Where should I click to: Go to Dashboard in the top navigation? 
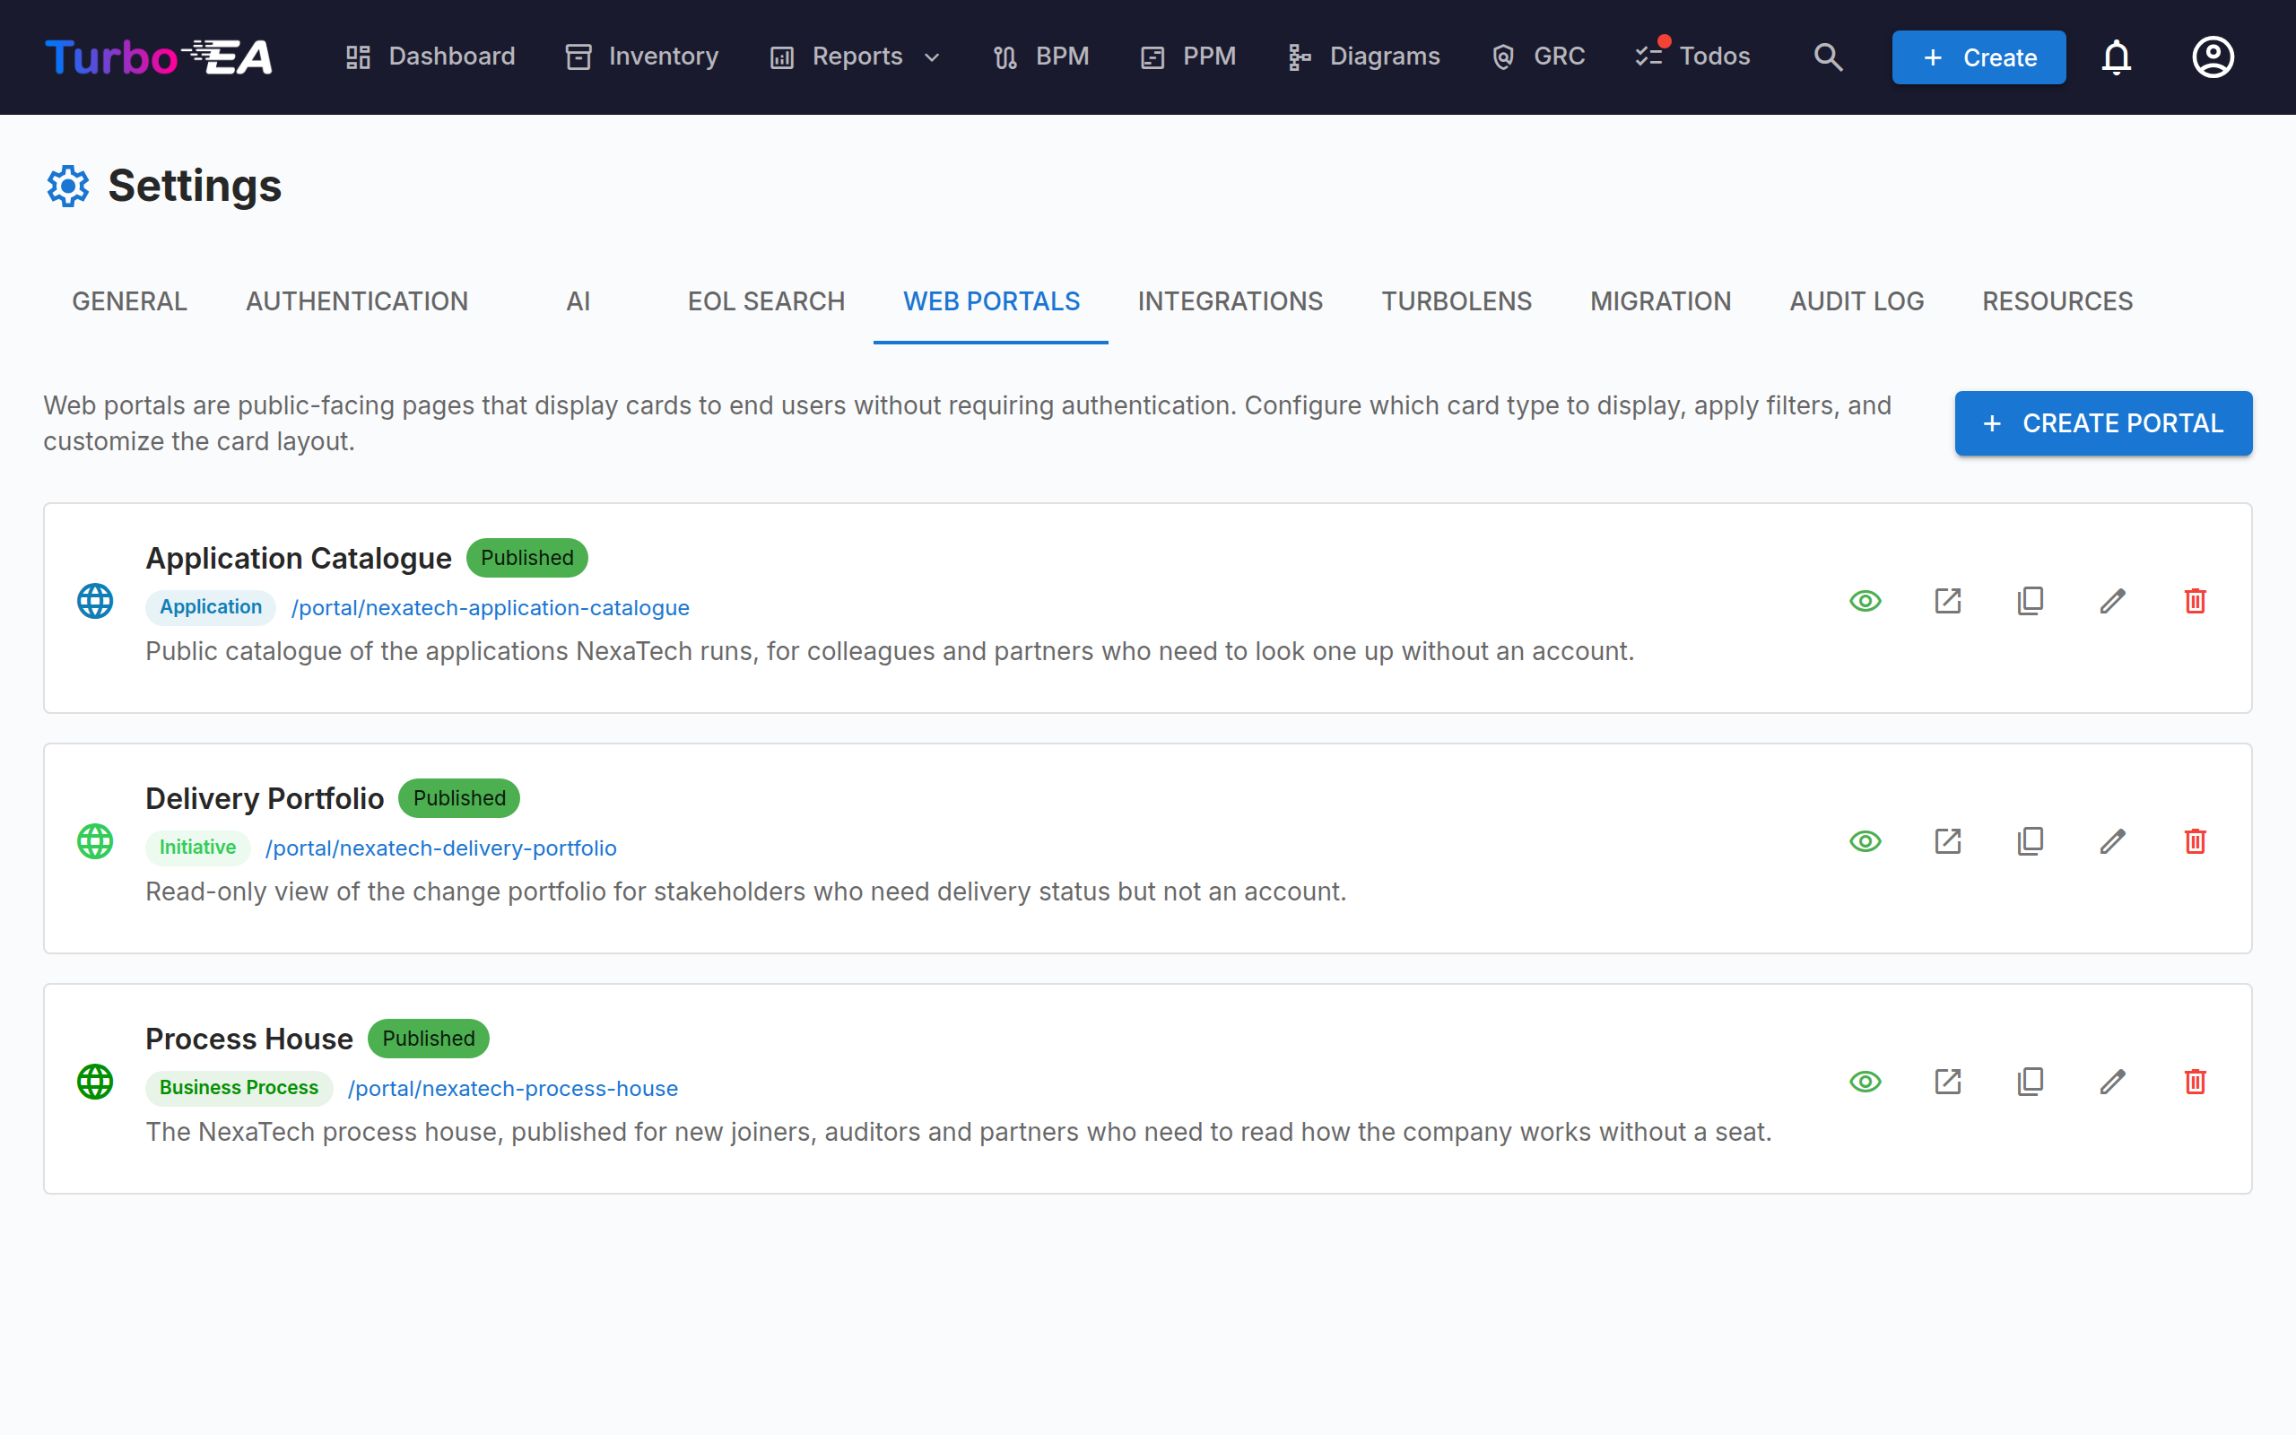tap(430, 57)
